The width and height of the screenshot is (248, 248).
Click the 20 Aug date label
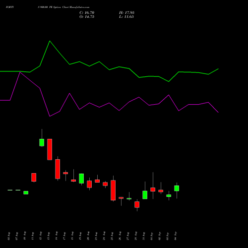click(x=88, y=236)
